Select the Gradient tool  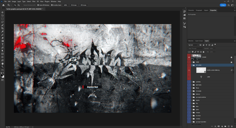coord(3,41)
